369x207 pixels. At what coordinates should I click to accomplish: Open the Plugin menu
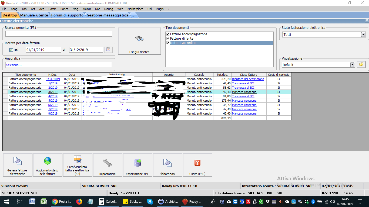(160, 9)
